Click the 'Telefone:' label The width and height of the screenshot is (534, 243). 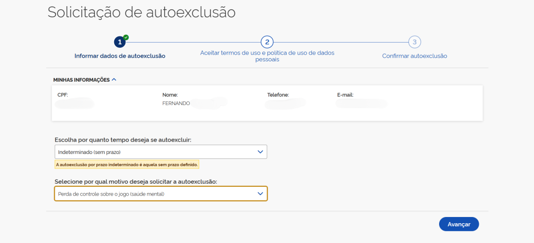click(x=278, y=95)
